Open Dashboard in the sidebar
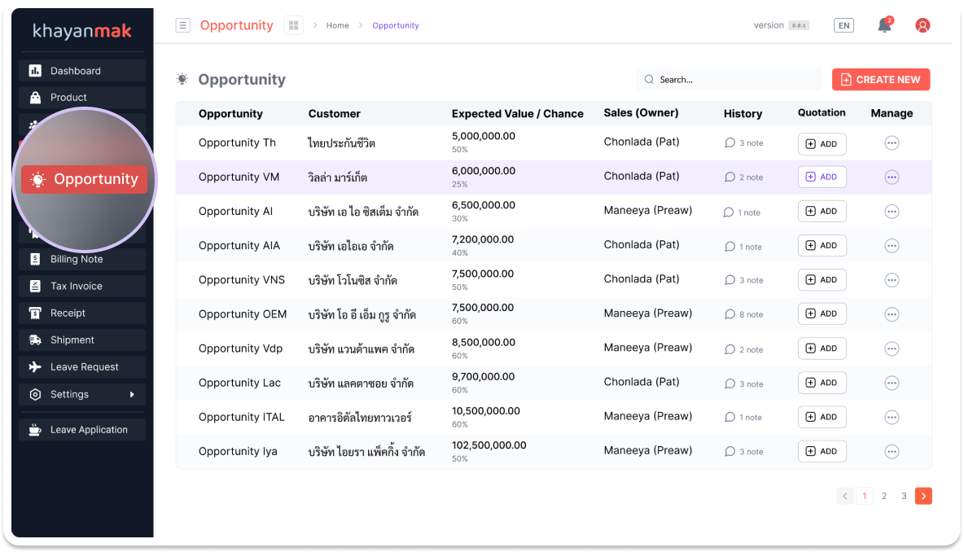 (82, 71)
